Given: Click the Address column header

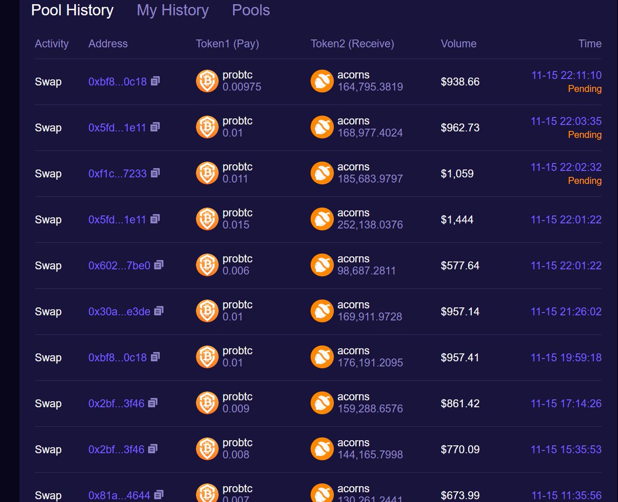Looking at the screenshot, I should [108, 44].
